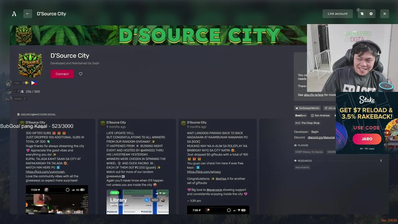
Task: Click the San Andreas map tag
Action: (321, 115)
